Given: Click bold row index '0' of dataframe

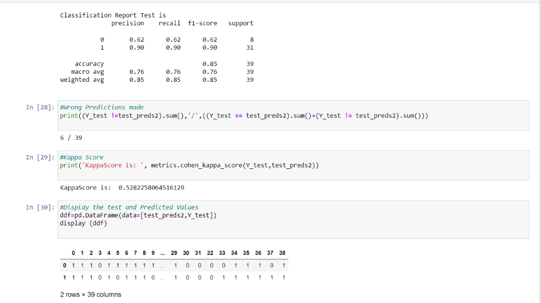Looking at the screenshot, I should click(64, 266).
